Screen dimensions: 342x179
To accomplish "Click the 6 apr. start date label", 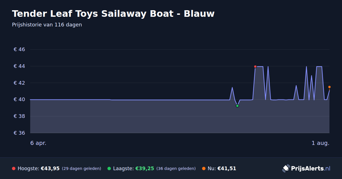I will [38, 143].
